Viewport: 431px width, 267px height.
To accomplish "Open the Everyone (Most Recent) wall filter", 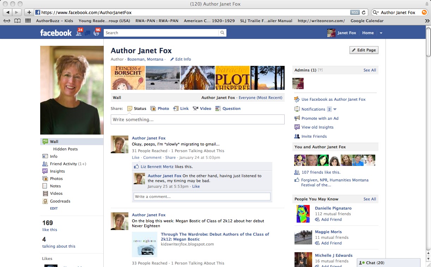I will [260, 98].
